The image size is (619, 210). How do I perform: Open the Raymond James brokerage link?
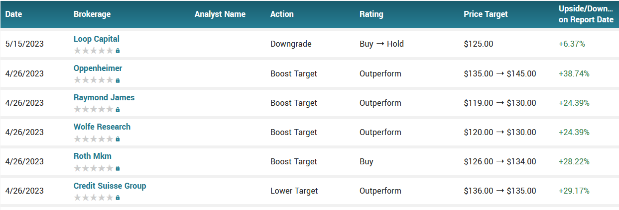[x=104, y=97]
